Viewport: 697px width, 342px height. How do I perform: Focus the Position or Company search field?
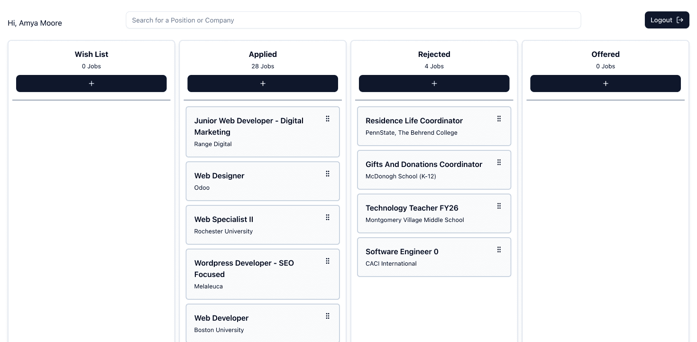pyautogui.click(x=353, y=20)
